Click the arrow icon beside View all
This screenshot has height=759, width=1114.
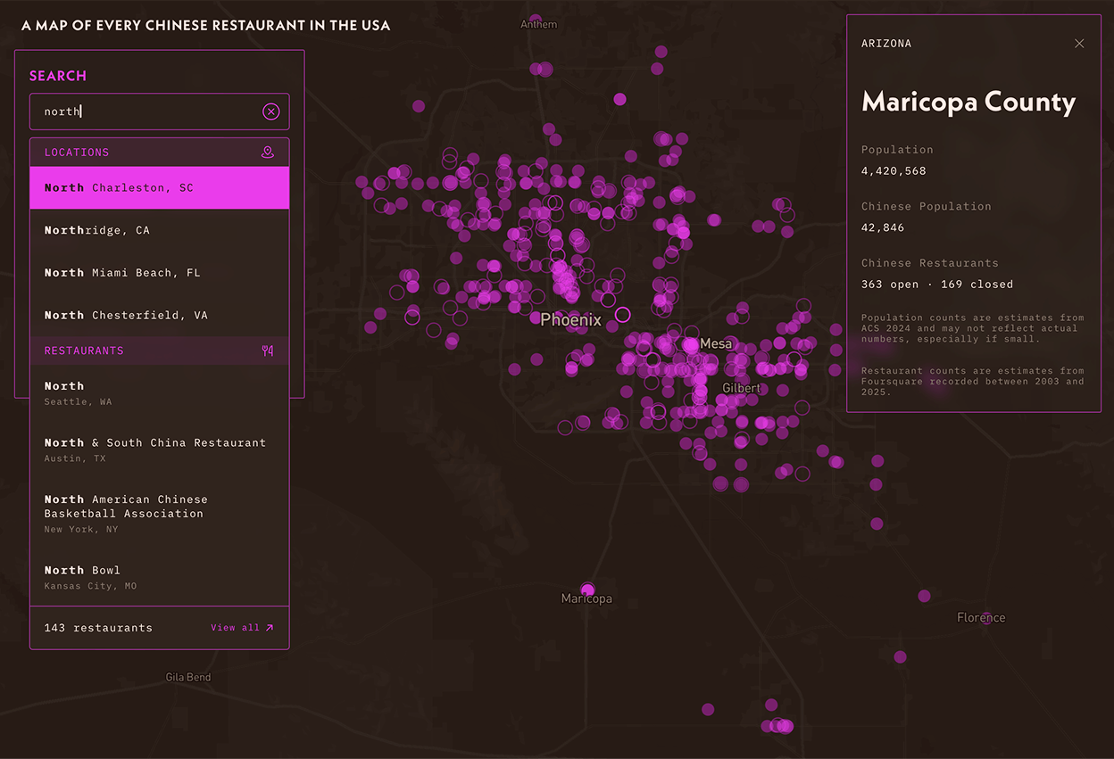click(x=270, y=628)
